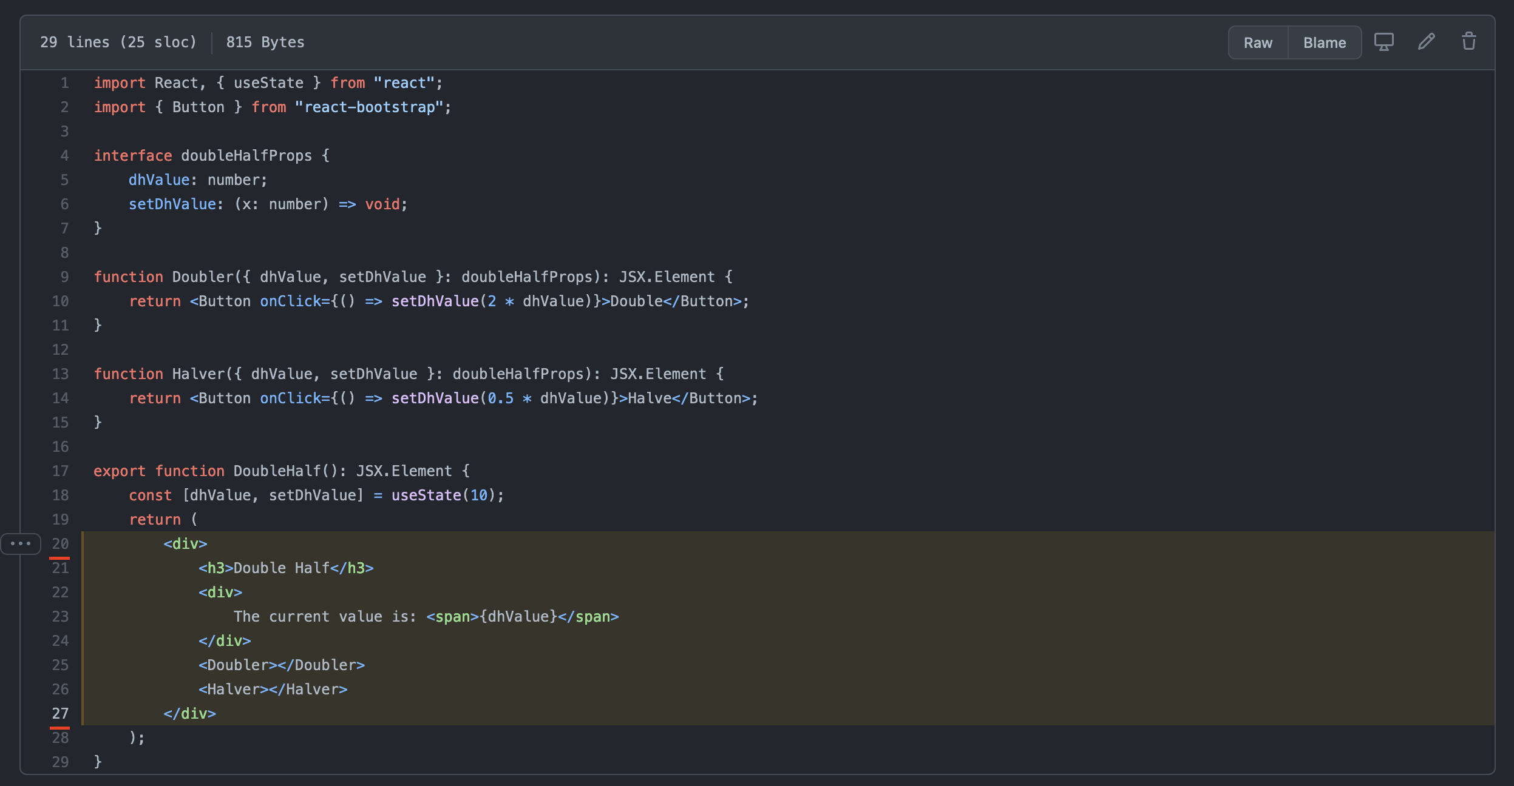Click useState in the React import line

(268, 83)
